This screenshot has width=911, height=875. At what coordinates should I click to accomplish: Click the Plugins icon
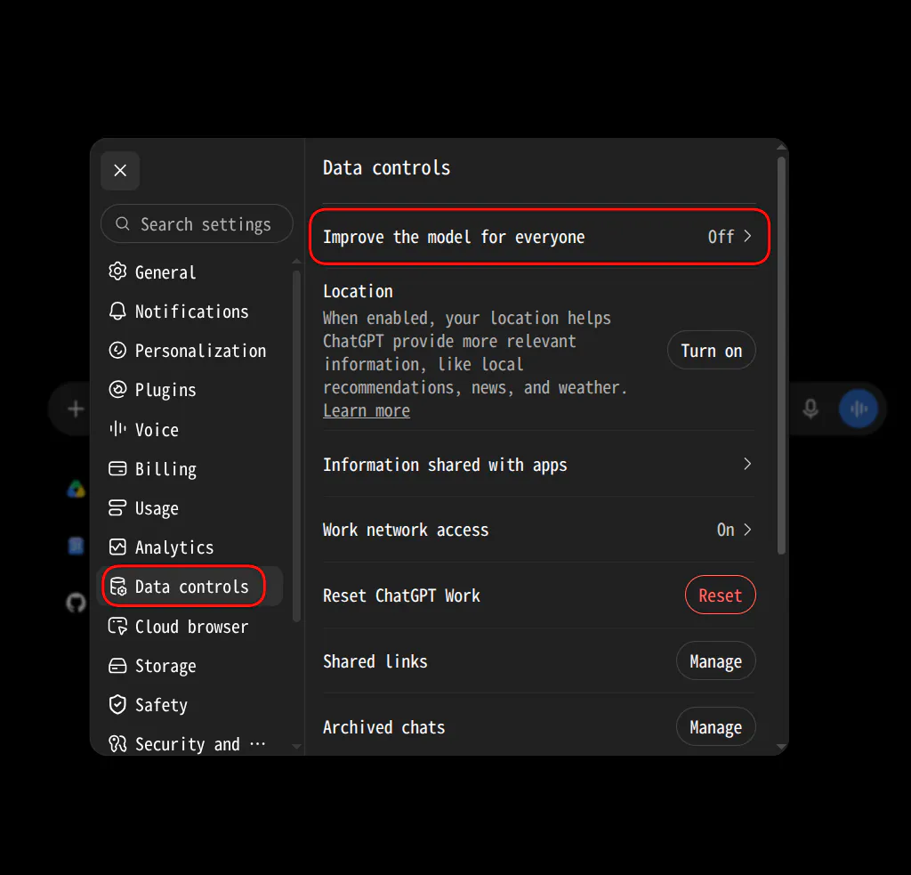click(117, 390)
